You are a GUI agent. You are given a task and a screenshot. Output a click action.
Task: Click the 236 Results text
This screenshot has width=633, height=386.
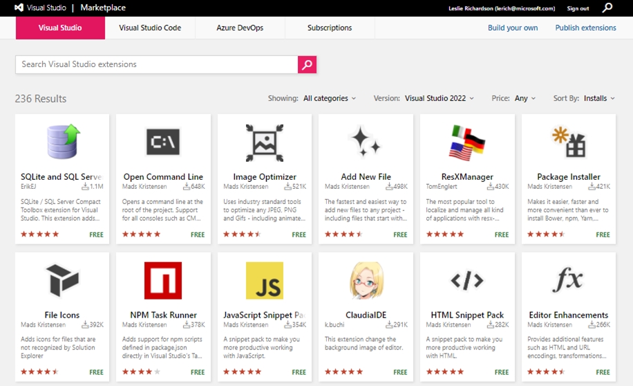pos(40,99)
